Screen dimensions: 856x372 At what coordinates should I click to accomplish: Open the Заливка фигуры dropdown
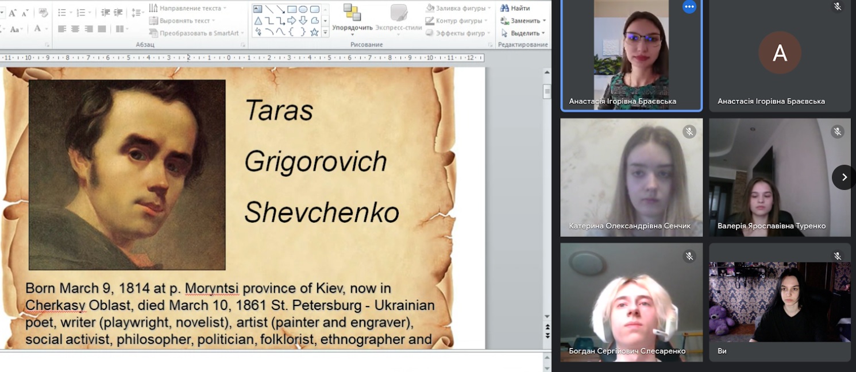489,8
